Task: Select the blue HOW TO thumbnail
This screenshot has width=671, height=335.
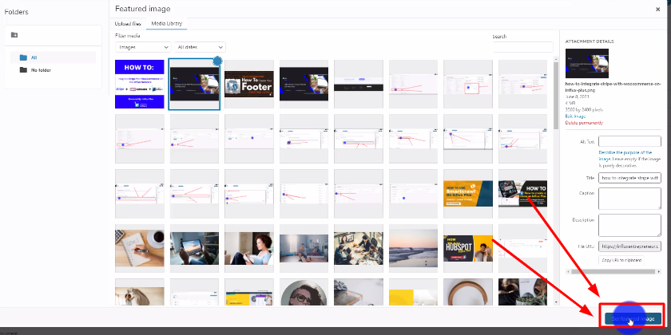Action: coord(140,85)
